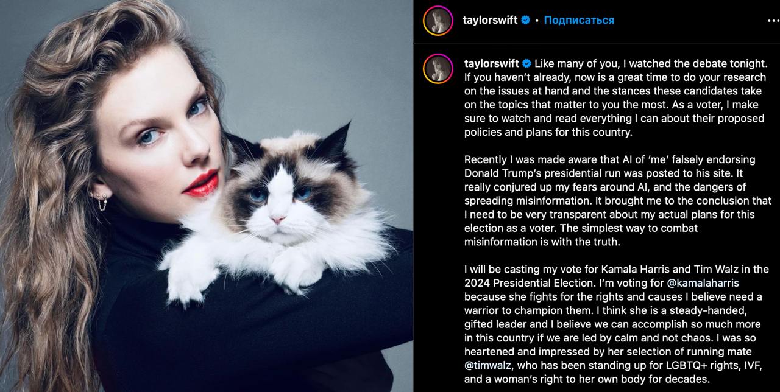Open the header profile avatar with story ring
Screen dimensions: 780x392
[438, 21]
